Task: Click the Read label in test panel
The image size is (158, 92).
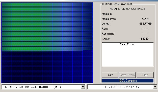Action: click(x=105, y=29)
